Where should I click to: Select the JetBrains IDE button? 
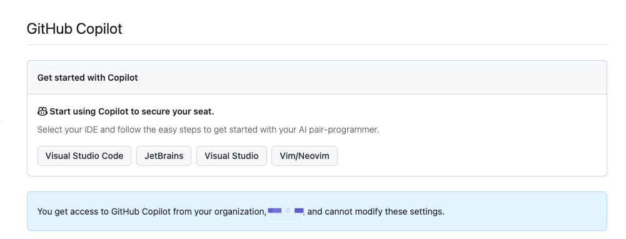pyautogui.click(x=164, y=156)
